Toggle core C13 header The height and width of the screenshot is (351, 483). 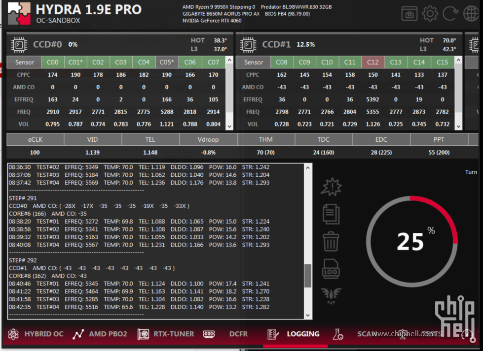396,62
